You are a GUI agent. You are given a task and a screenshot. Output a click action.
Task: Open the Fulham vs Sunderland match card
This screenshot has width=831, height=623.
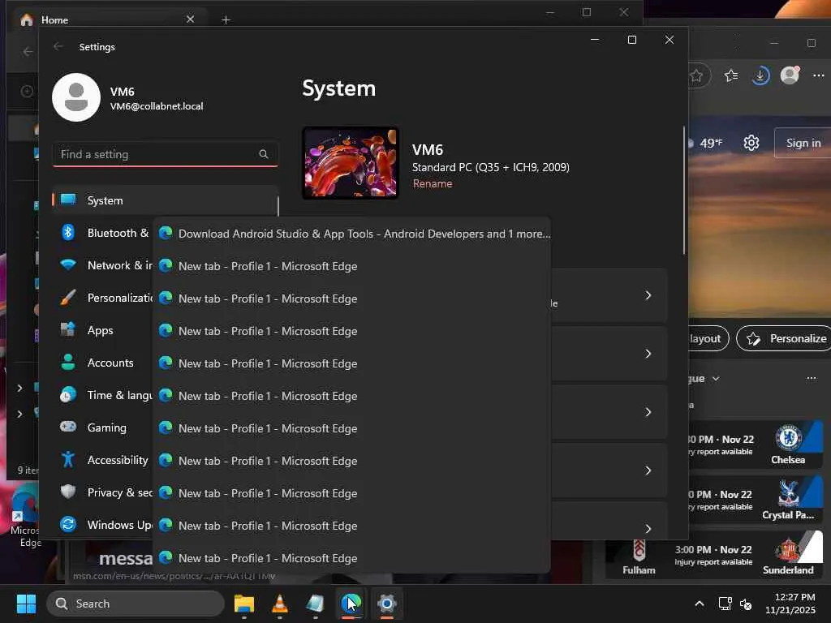coord(714,555)
